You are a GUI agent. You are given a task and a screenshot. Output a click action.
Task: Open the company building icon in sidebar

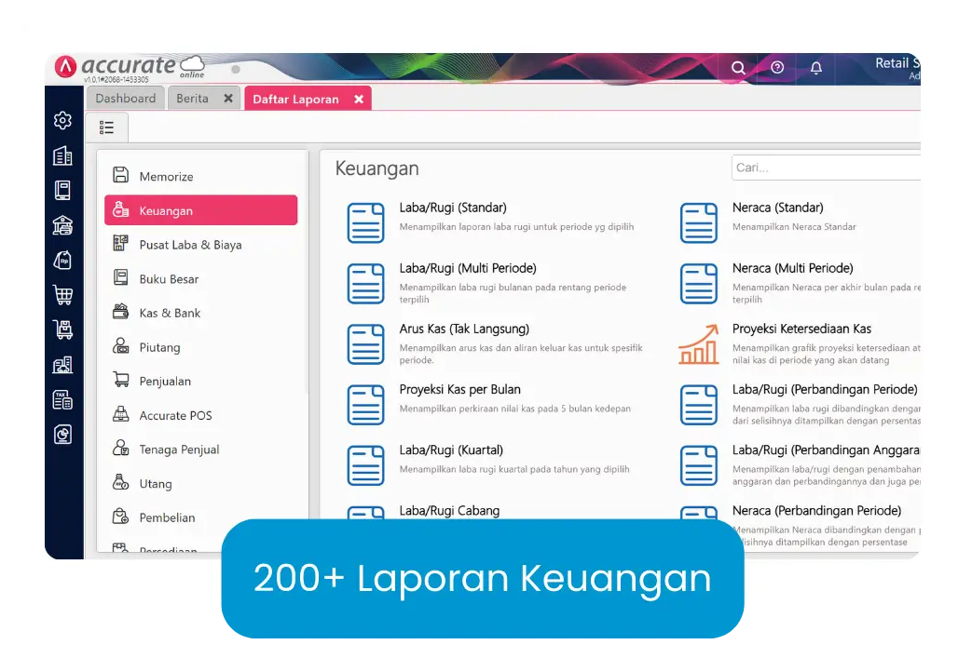click(x=62, y=155)
